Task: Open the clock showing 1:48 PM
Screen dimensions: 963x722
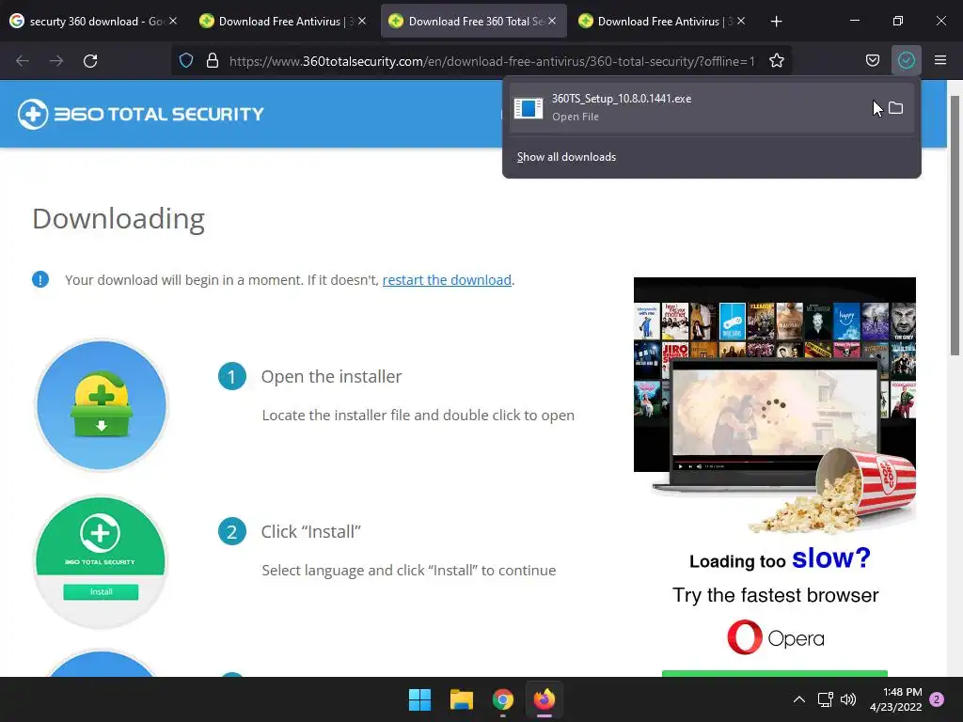Action: 896,699
